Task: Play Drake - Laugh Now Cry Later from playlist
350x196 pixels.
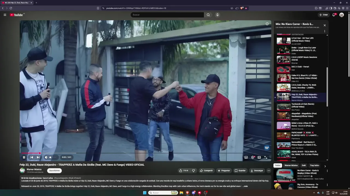Action: 301,50
